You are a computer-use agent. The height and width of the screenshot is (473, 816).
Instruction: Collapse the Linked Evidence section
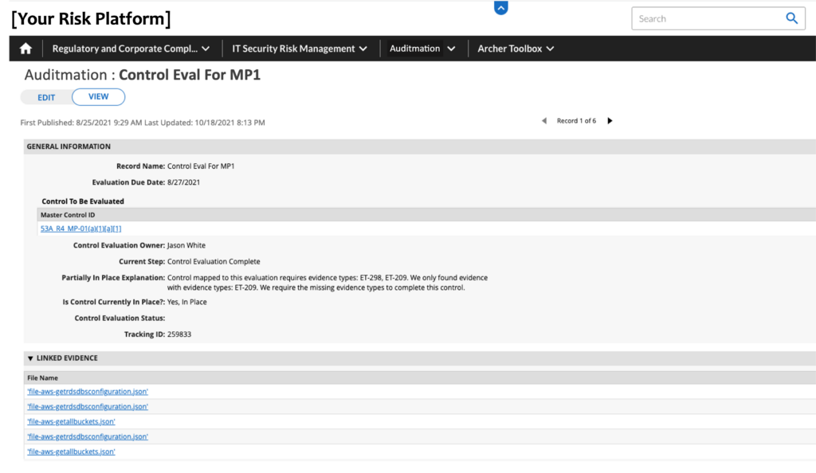point(30,358)
